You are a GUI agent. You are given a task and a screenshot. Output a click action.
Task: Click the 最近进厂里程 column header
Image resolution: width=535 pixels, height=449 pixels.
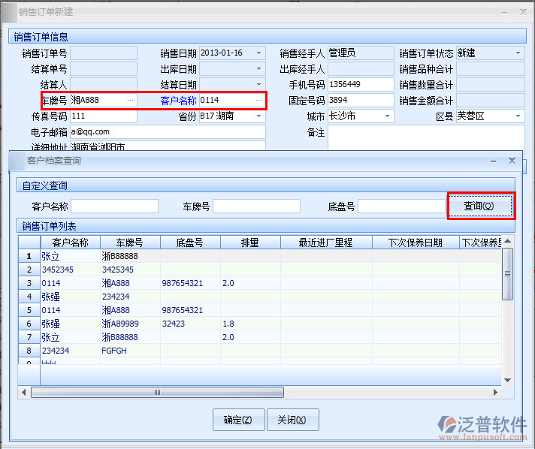325,243
